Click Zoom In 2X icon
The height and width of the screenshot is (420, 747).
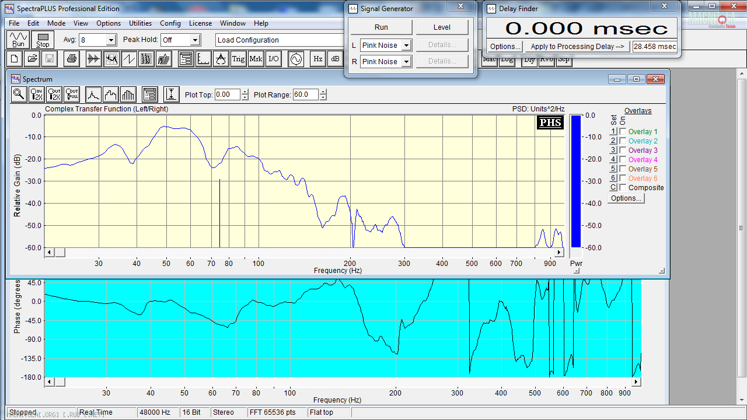click(x=37, y=94)
